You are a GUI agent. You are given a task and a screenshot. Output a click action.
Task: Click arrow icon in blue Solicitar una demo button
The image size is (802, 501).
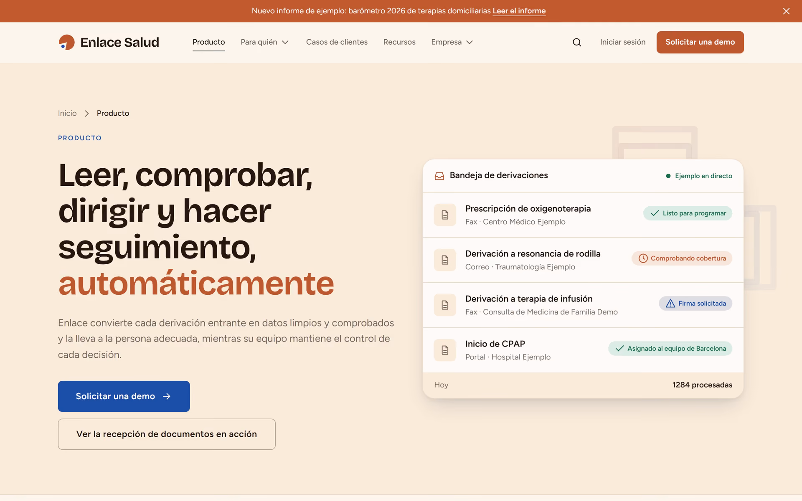(167, 396)
